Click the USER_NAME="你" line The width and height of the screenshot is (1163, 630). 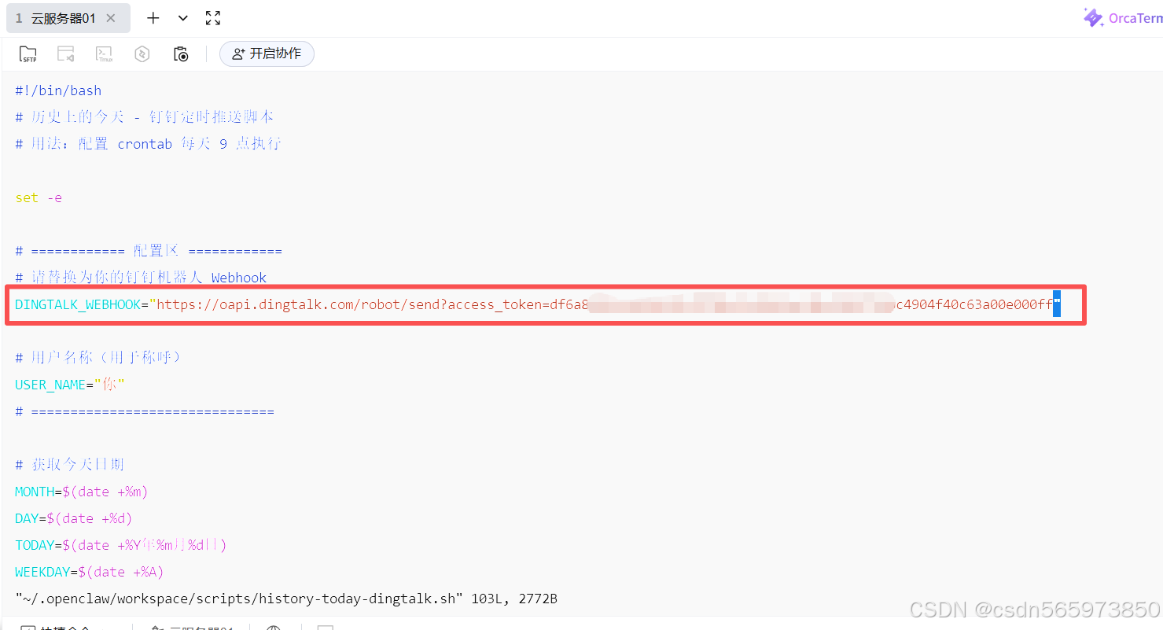(70, 385)
